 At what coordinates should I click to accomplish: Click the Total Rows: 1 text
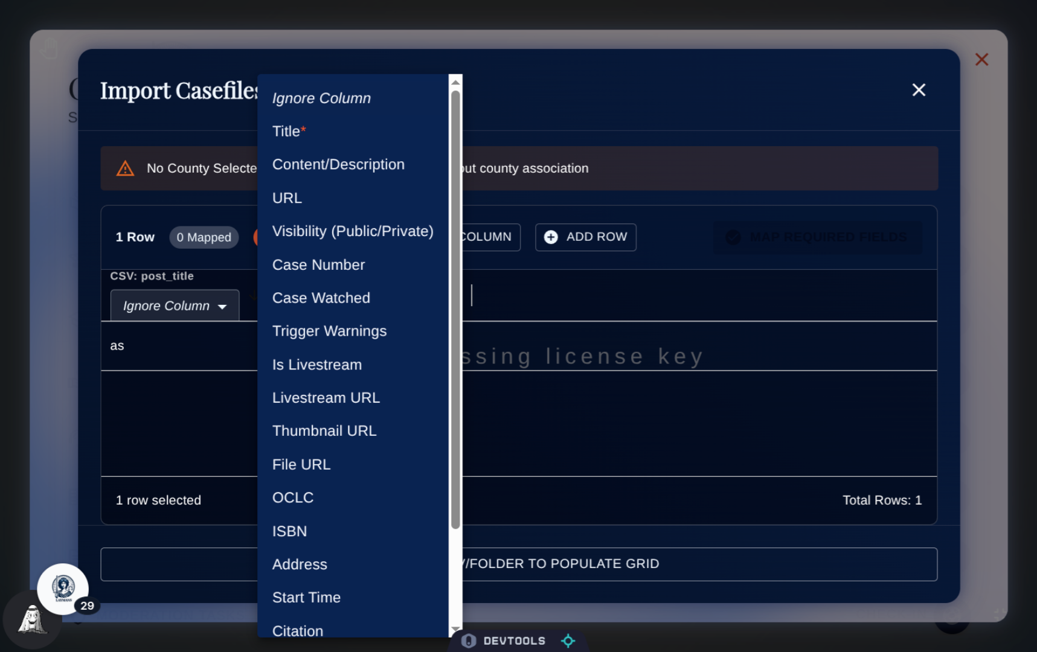click(x=882, y=500)
